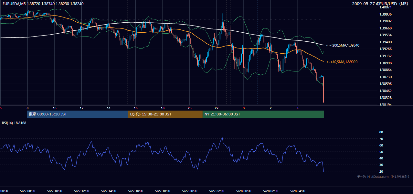
Task: Click the ロンドン 15:30-21:00 JST session bar
Action: (165, 114)
